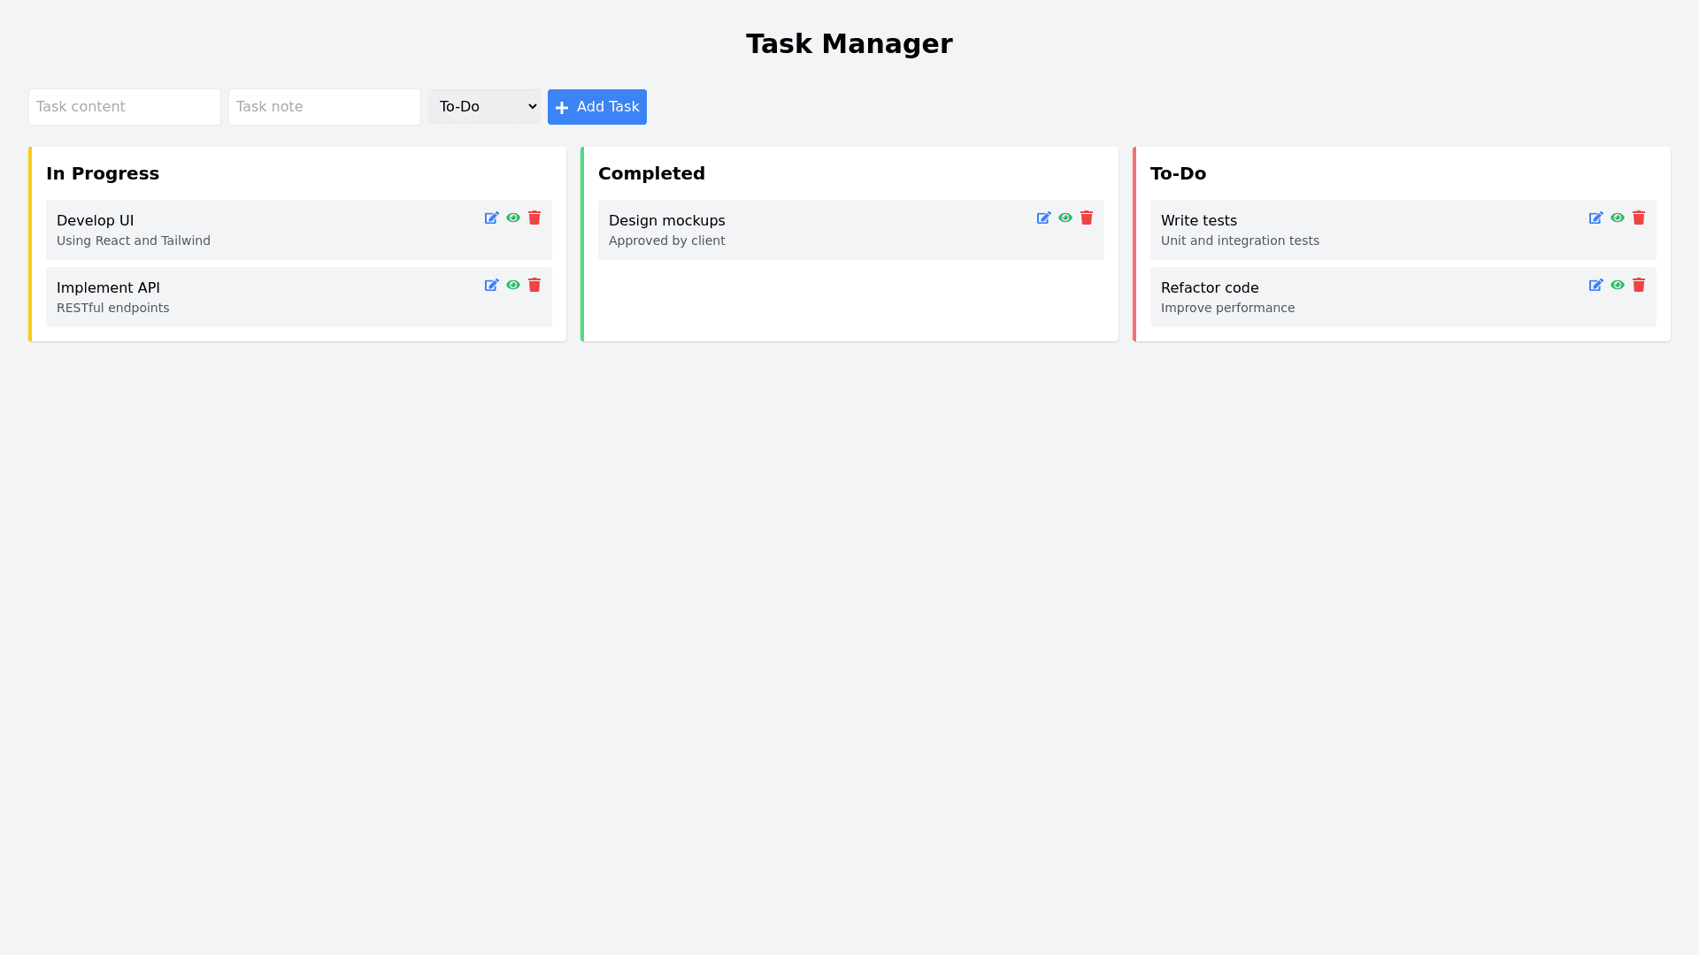Toggle eye icon on Design mockups task
The image size is (1699, 955).
point(1065,218)
